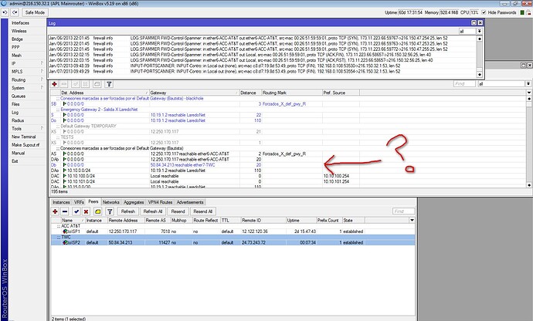The width and height of the screenshot is (533, 321).
Task: Select the route via 50.84.34.213 ether7-TWC
Action: tap(288, 165)
